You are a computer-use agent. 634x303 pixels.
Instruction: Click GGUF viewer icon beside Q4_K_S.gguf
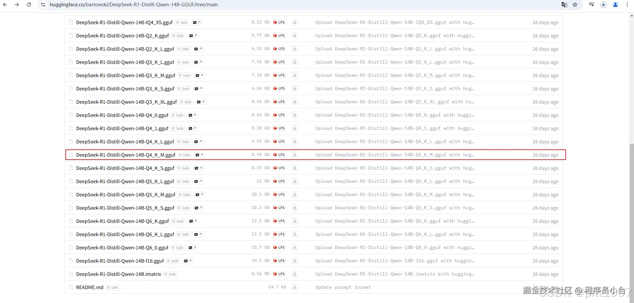coord(198,168)
